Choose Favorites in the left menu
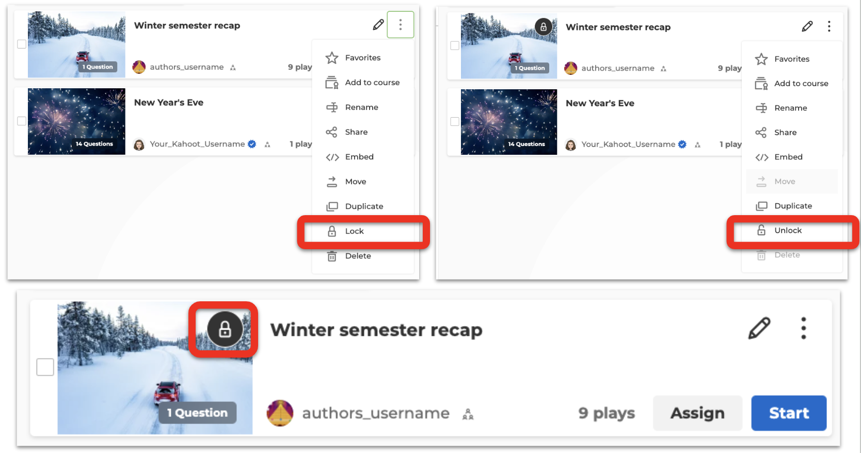Image resolution: width=861 pixels, height=453 pixels. coord(362,58)
